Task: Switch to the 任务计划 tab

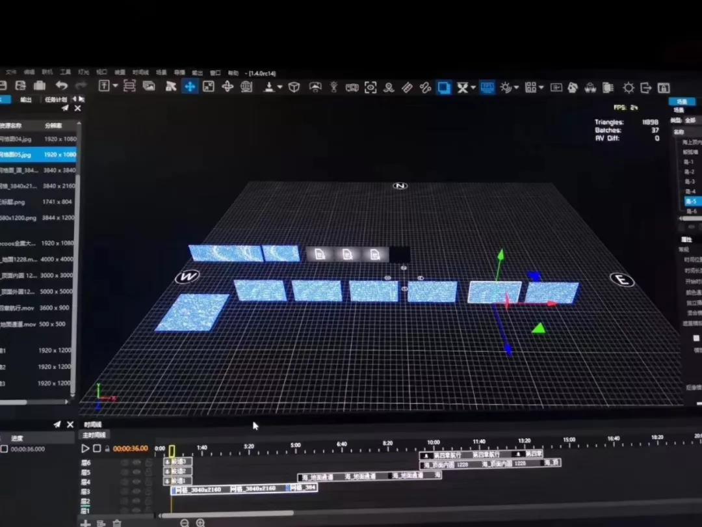Action: 56,100
